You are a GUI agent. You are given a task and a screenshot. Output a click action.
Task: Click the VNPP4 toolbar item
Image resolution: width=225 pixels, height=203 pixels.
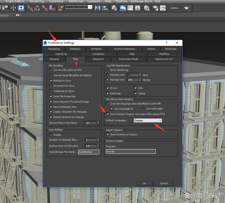click(x=175, y=8)
